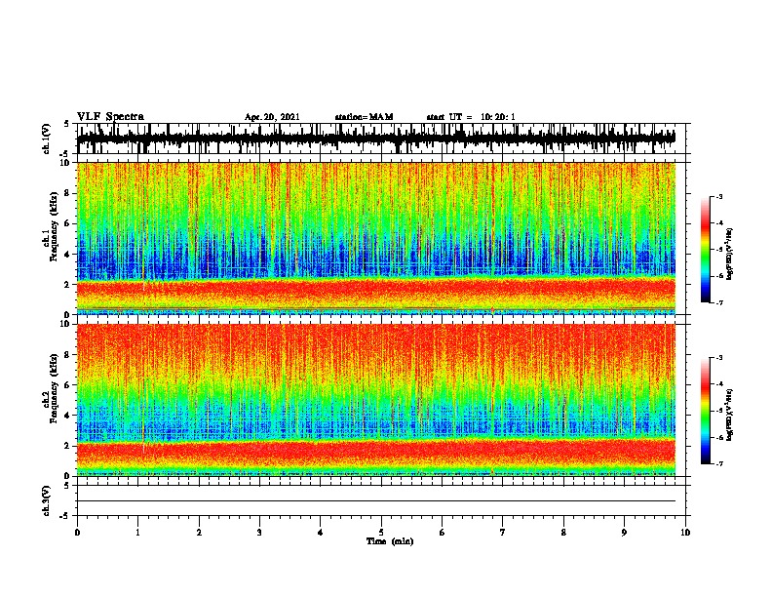Image resolution: width=772 pixels, height=597 pixels.
Task: Select the date label "Apr. 20, 2021"
Action: 272,117
